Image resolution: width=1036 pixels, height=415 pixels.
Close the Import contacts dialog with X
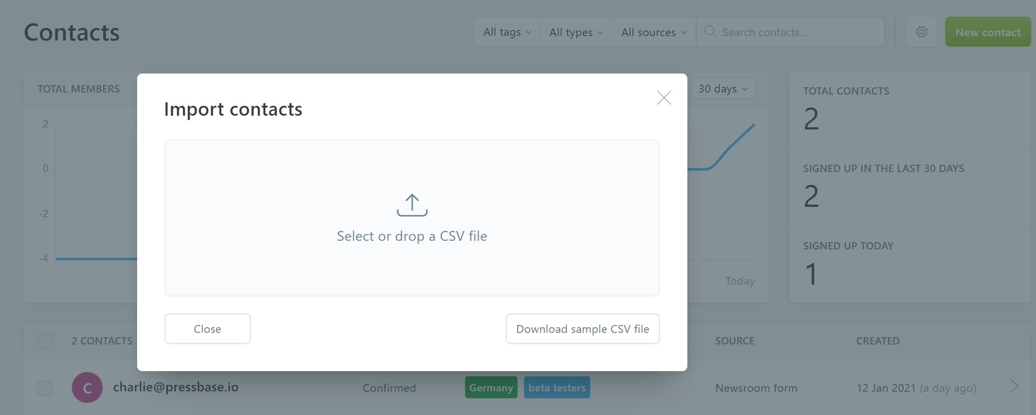pyautogui.click(x=664, y=98)
